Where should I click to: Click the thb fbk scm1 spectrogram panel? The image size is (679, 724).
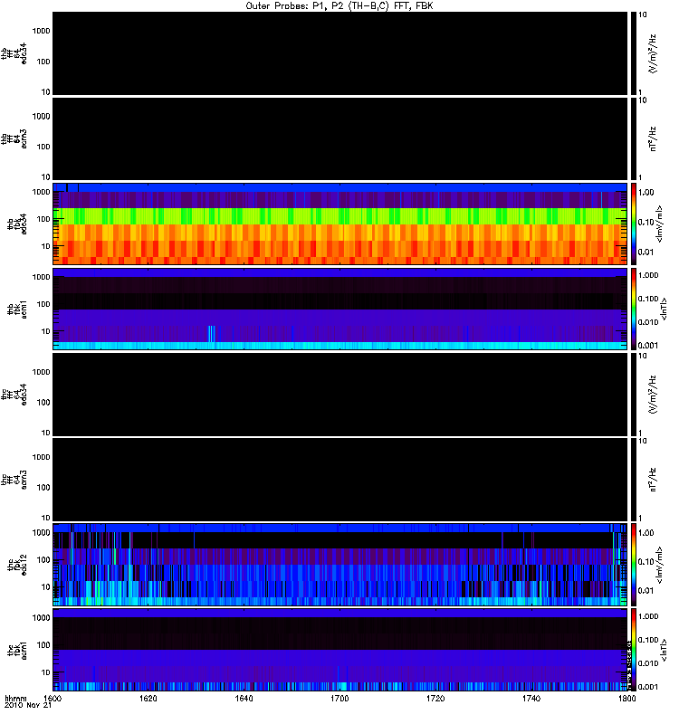[339, 309]
